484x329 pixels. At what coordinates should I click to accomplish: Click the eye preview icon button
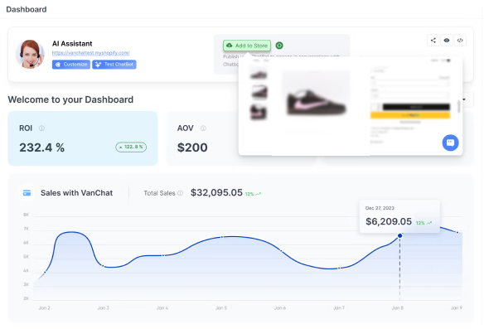coord(447,41)
